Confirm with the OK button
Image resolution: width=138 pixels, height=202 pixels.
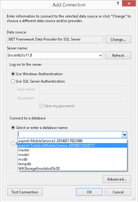click(89, 192)
